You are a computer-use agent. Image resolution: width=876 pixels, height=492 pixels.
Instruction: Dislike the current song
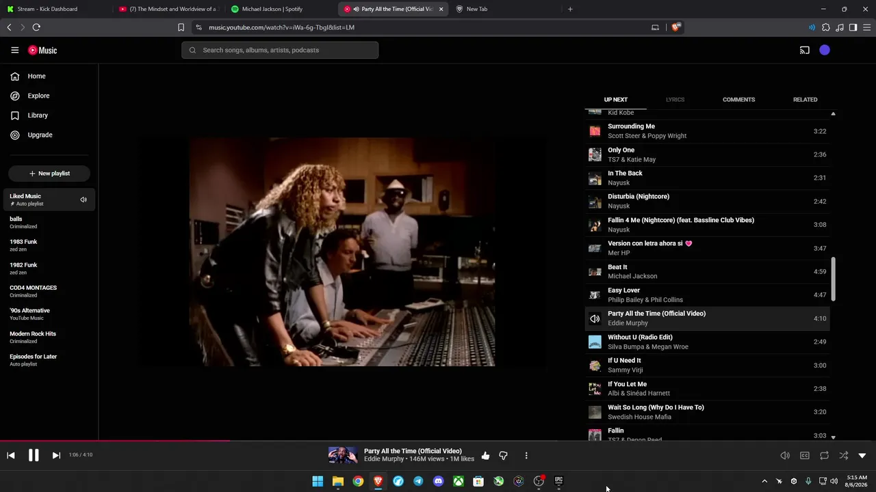click(503, 456)
